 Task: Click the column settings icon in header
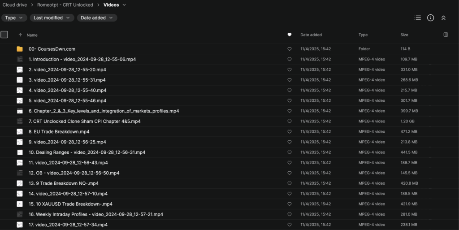click(446, 35)
